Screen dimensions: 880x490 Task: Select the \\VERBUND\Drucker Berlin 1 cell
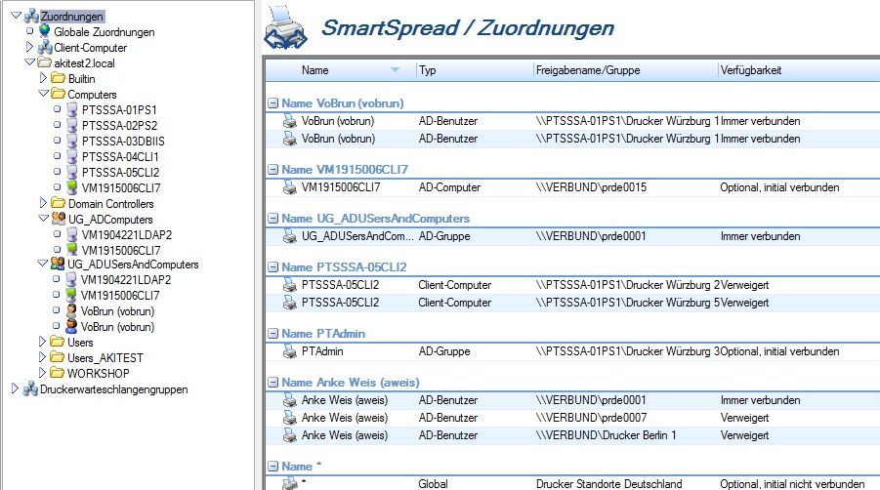click(x=607, y=435)
